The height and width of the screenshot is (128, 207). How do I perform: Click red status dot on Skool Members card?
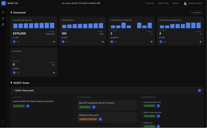[103, 42]
